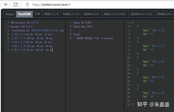Open the XMLJSONYAML tab
Screen dimensions: 174x112
pos(115,14)
